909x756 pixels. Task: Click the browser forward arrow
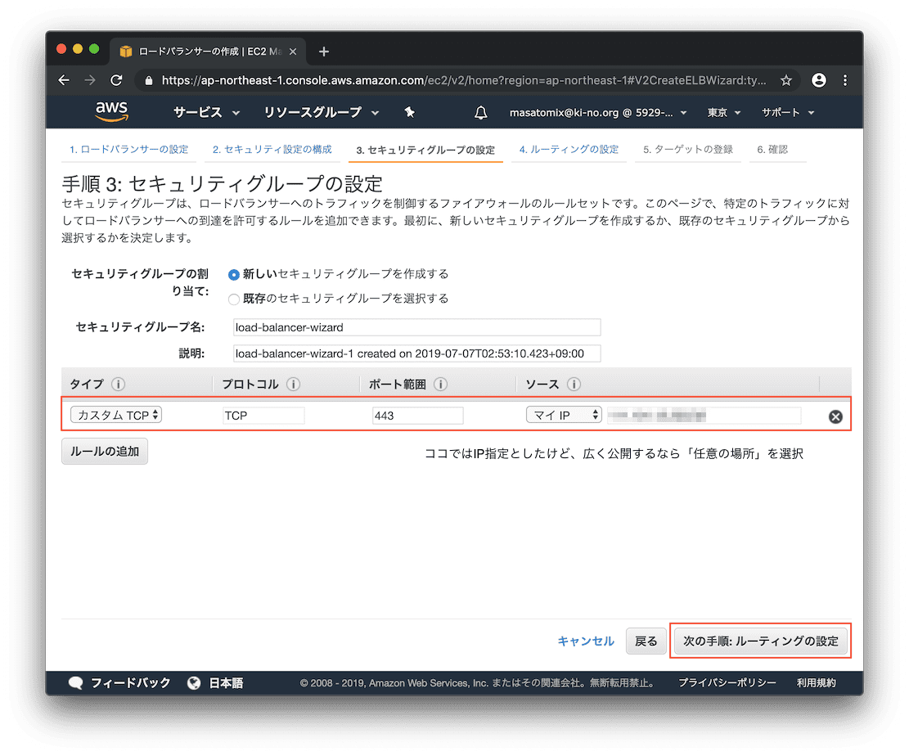[x=90, y=80]
